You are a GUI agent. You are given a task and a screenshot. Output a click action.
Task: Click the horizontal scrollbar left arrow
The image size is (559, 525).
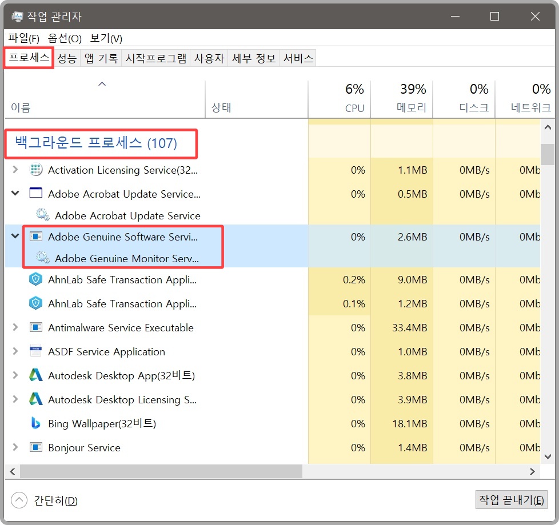click(13, 471)
